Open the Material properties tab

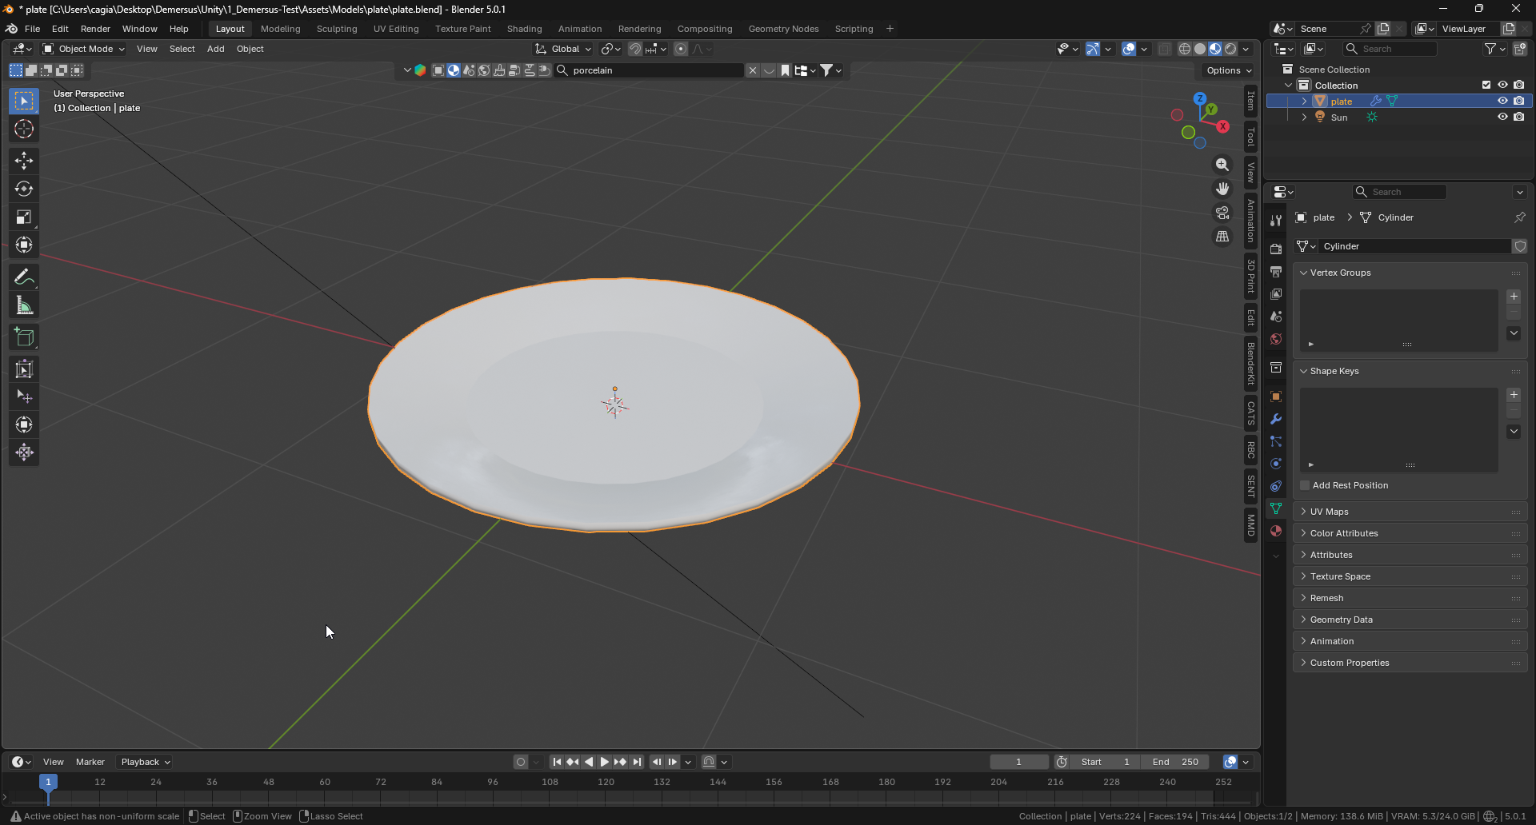1276,530
